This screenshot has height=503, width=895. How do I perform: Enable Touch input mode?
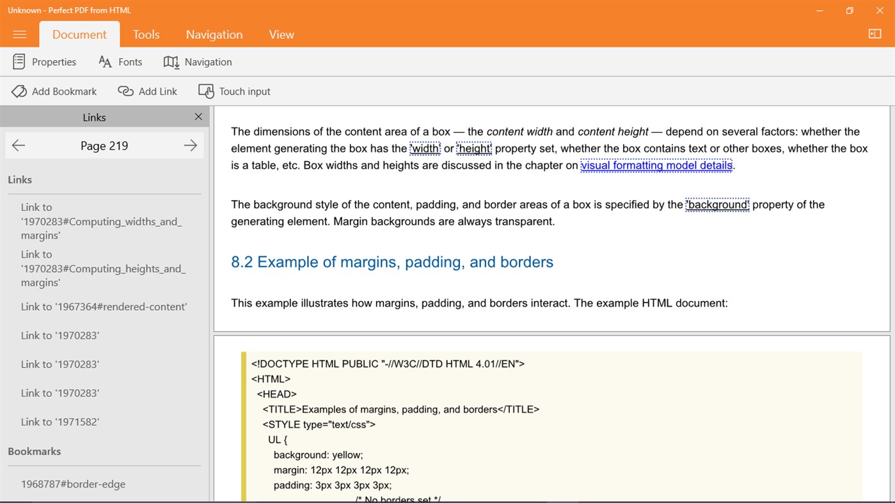click(x=234, y=91)
